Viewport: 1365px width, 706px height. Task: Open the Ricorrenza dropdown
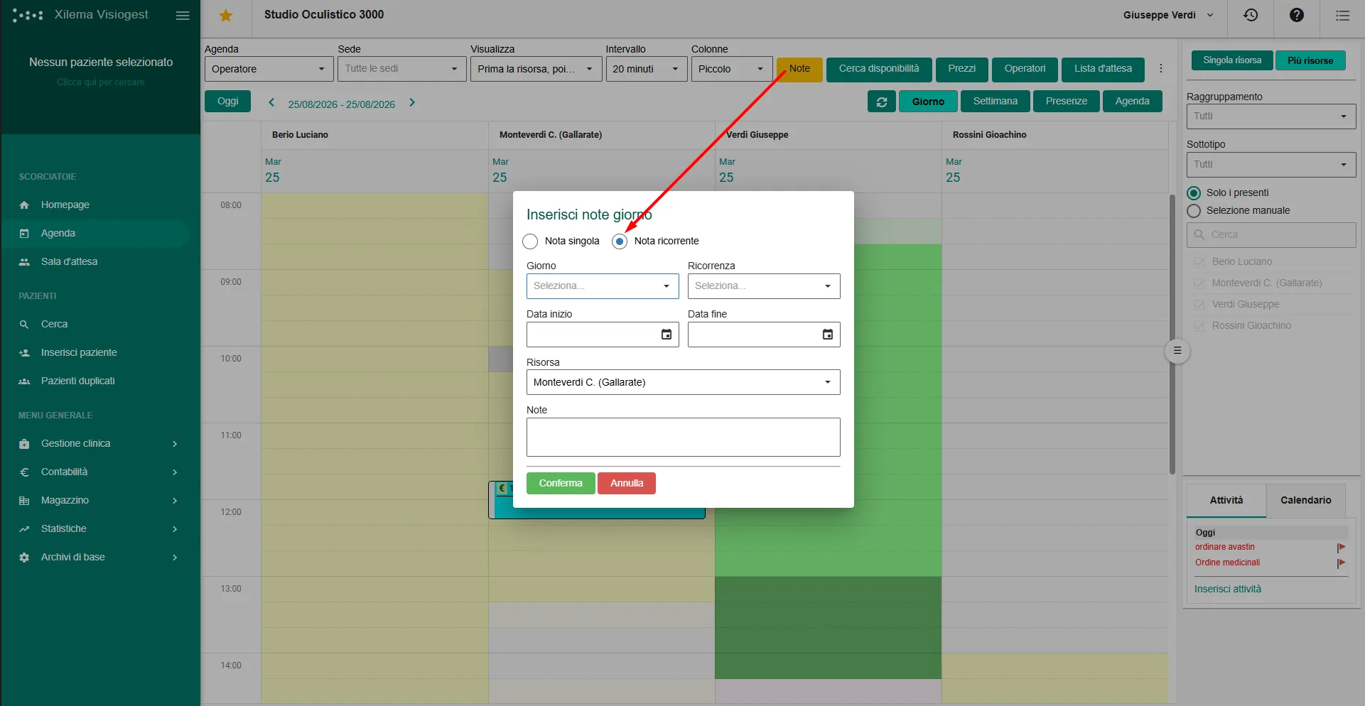point(764,286)
